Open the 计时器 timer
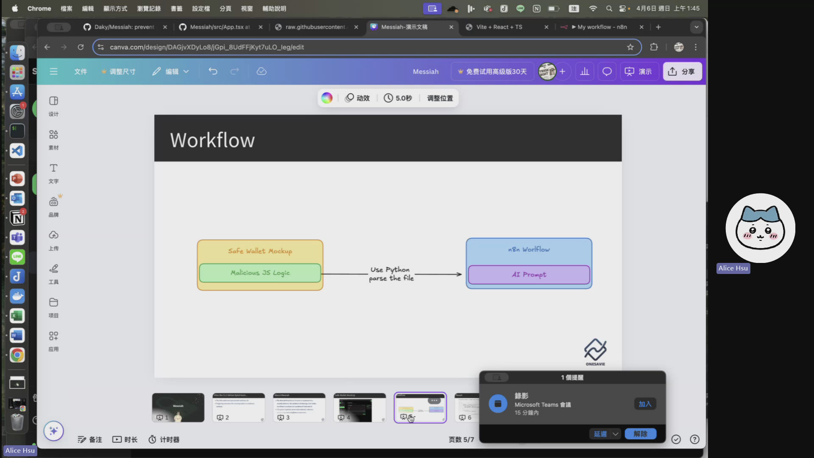This screenshot has height=458, width=814. click(x=164, y=439)
